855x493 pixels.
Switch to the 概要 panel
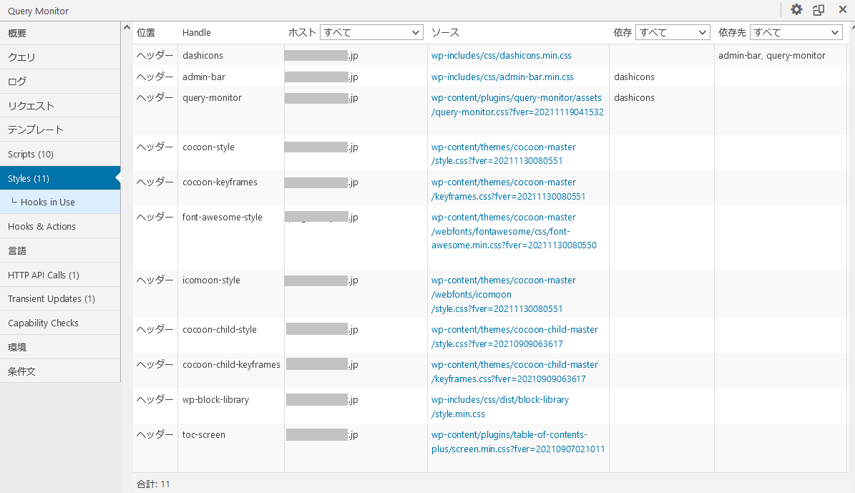click(x=60, y=33)
